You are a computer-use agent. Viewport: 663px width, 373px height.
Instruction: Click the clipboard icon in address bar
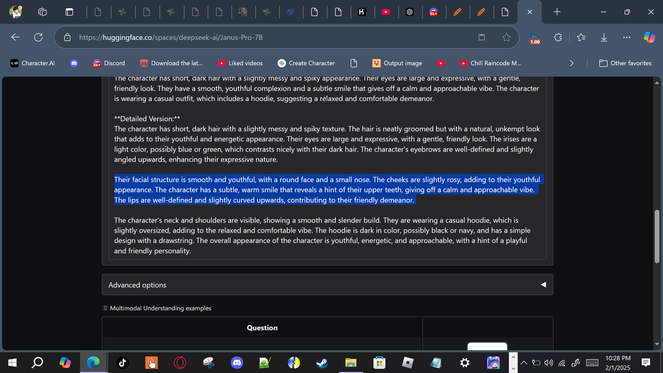click(481, 37)
